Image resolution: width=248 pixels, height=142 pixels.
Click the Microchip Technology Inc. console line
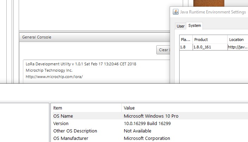click(49, 70)
